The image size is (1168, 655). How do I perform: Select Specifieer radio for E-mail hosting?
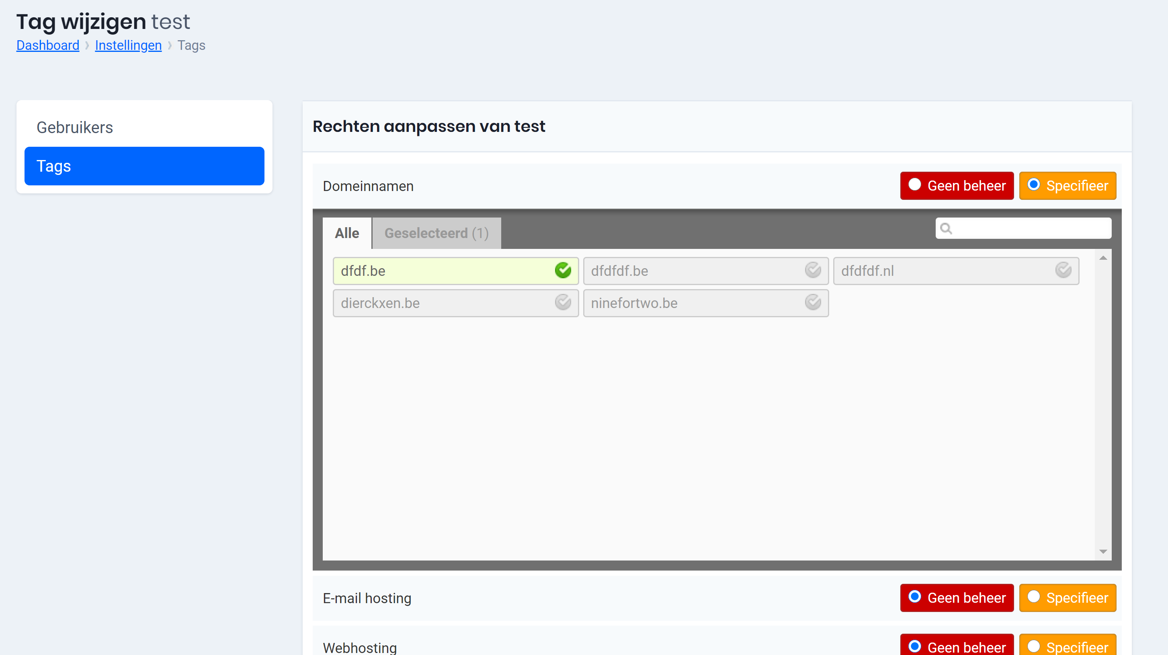pyautogui.click(x=1033, y=596)
